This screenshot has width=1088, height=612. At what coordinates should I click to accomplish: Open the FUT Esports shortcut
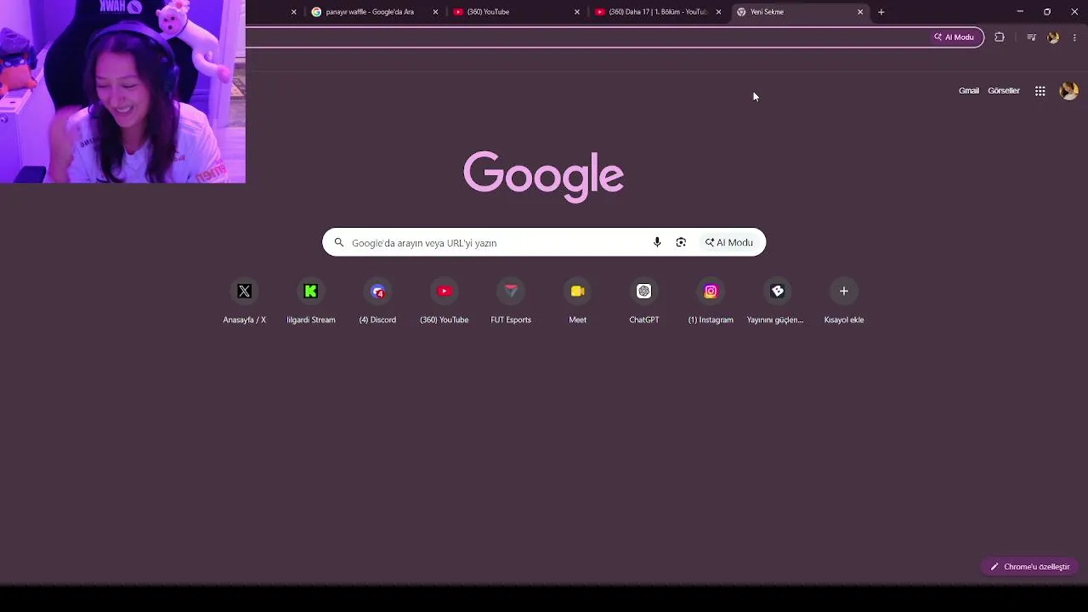[x=511, y=302]
